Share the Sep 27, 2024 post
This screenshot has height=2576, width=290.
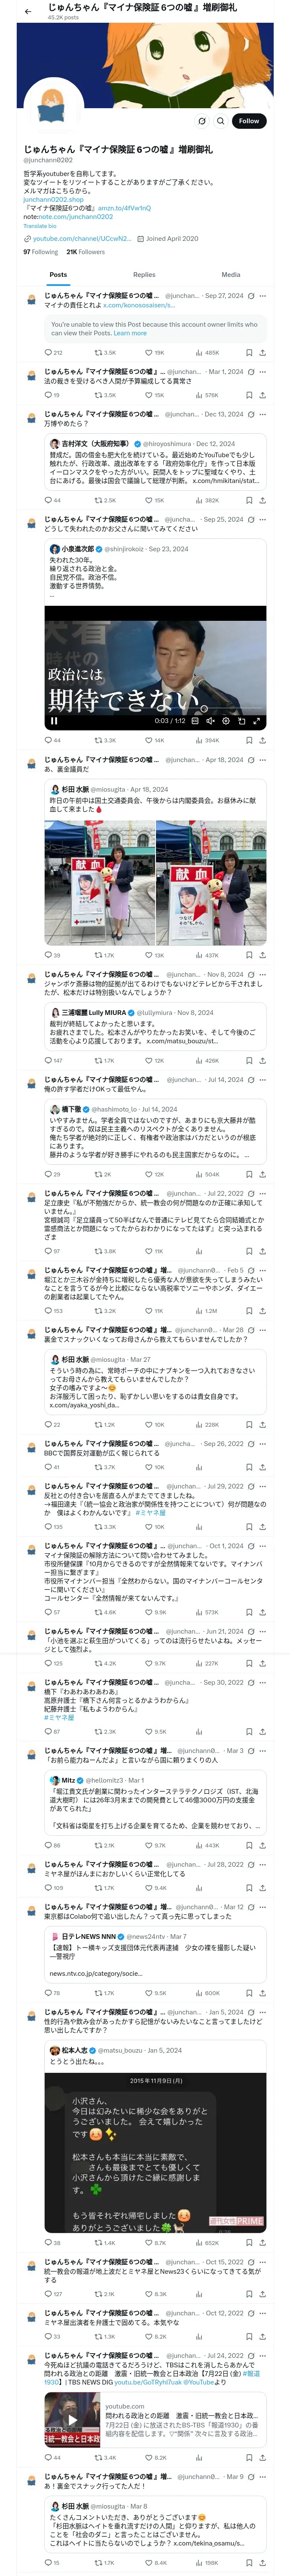click(x=262, y=352)
